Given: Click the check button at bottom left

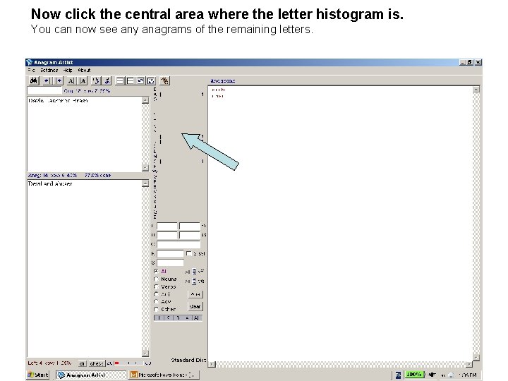Looking at the screenshot, I should pos(97,363).
